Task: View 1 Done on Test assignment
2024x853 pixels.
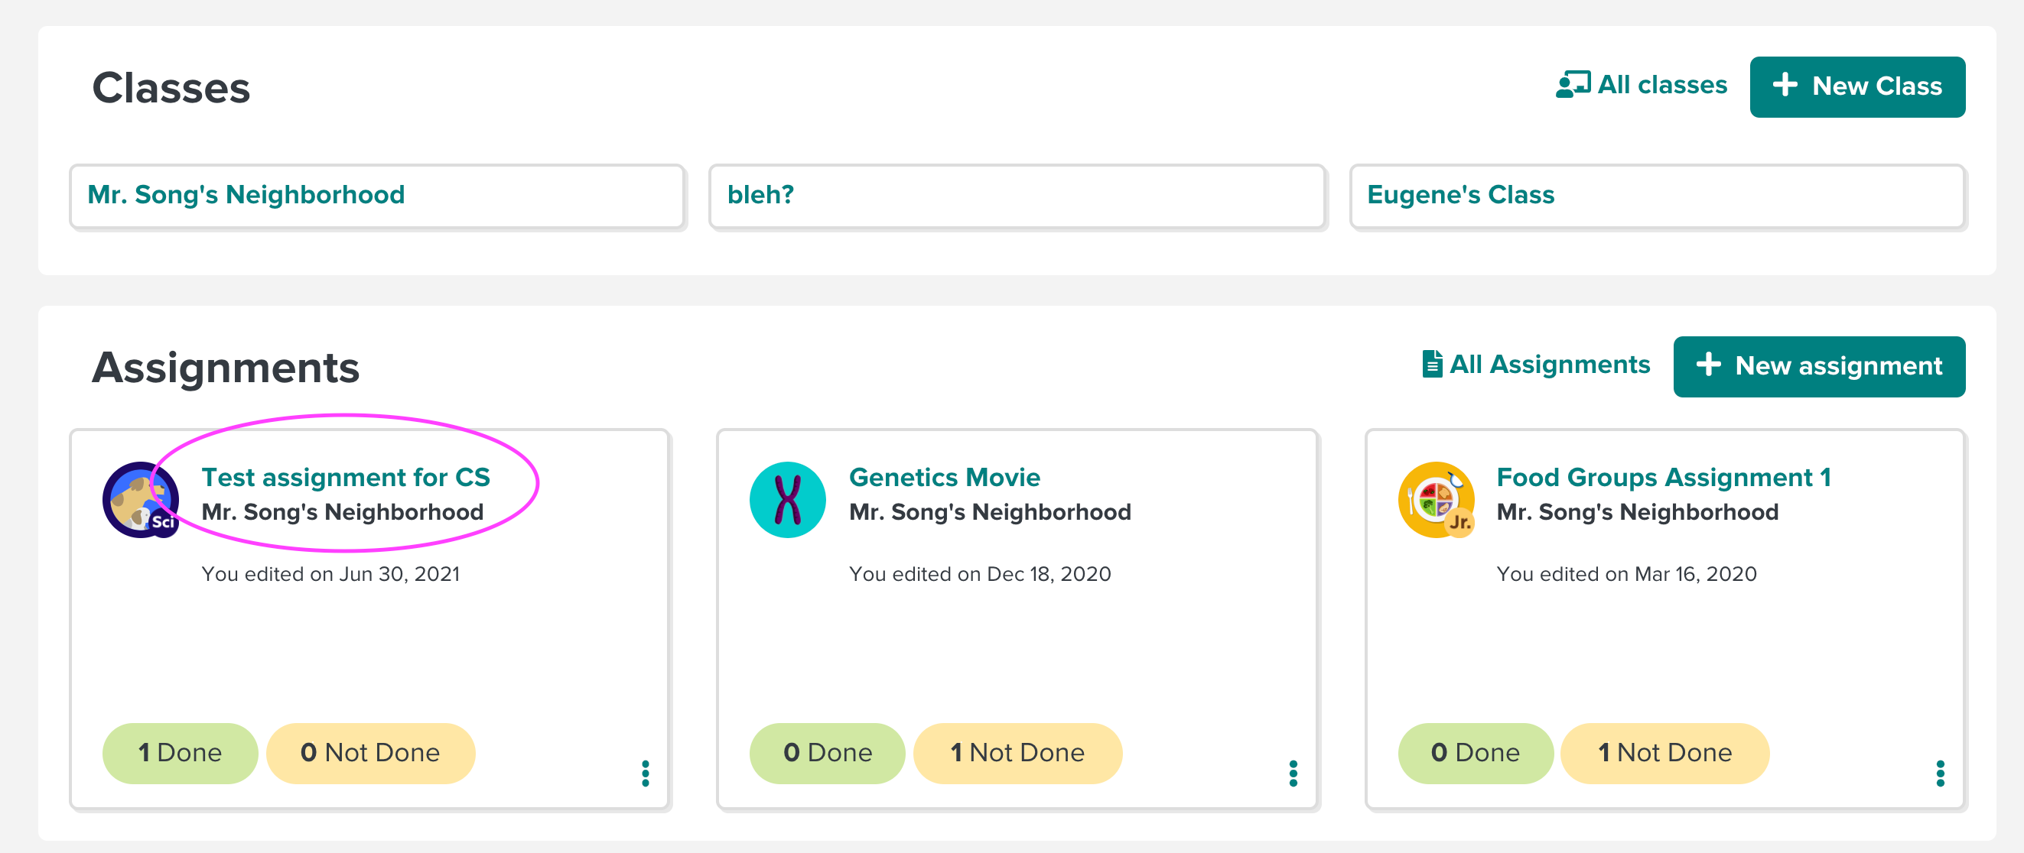Action: 180,752
